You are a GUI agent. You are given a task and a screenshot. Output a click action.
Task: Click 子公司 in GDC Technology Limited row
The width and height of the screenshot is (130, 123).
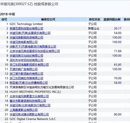[x=92, y=24]
